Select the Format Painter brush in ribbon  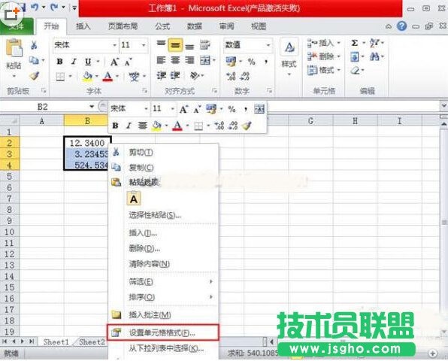point(34,76)
